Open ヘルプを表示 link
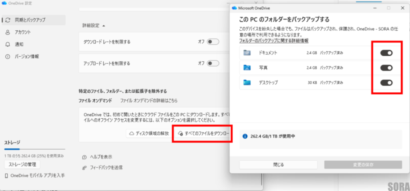 [101, 157]
